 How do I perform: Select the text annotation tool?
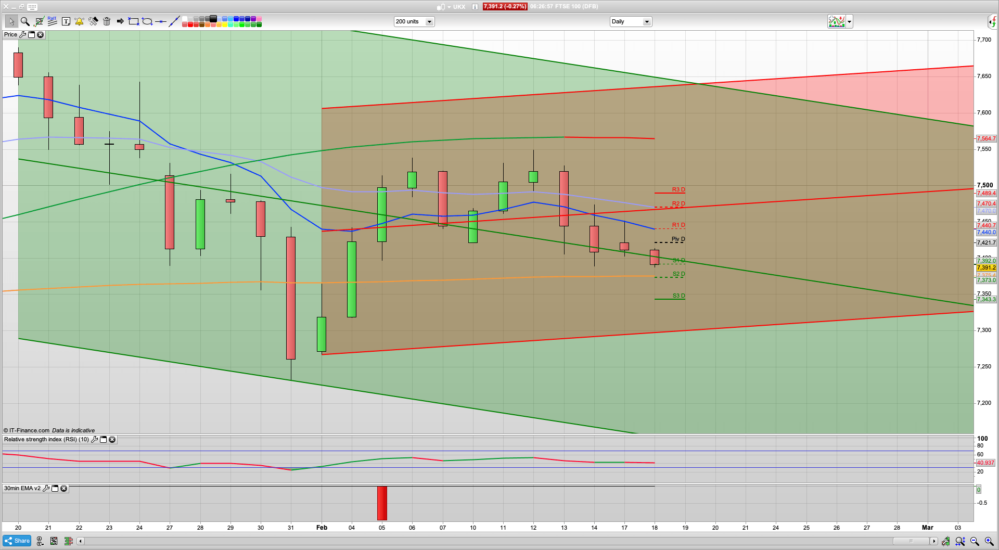point(66,21)
